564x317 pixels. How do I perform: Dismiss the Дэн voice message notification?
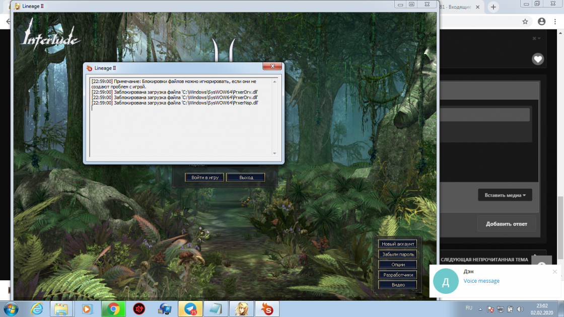(555, 272)
